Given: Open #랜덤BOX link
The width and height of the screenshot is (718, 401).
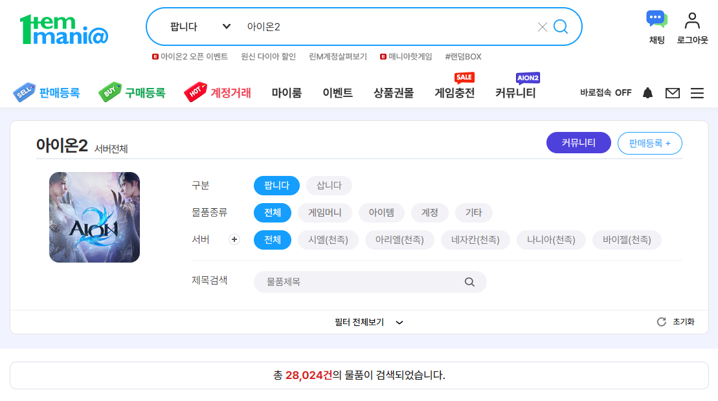Looking at the screenshot, I should [x=464, y=57].
